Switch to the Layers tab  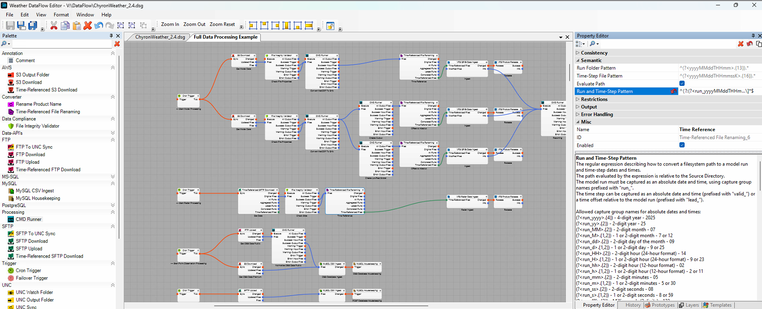tap(689, 305)
